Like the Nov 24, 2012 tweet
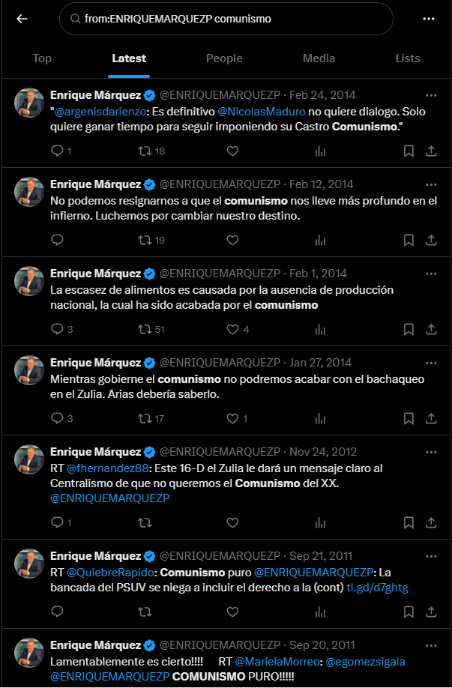The height and width of the screenshot is (688, 452). point(232,522)
